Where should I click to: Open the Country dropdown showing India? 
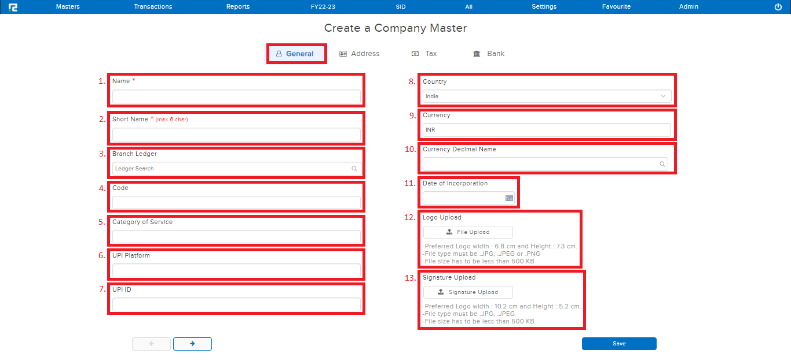[547, 96]
